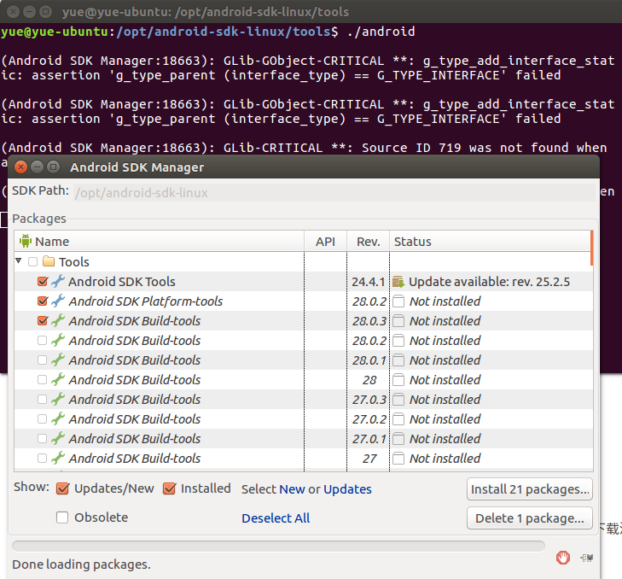Click not-installed status icon for rev 27.0.1
Viewport: 622px width, 579px height.
point(398,439)
